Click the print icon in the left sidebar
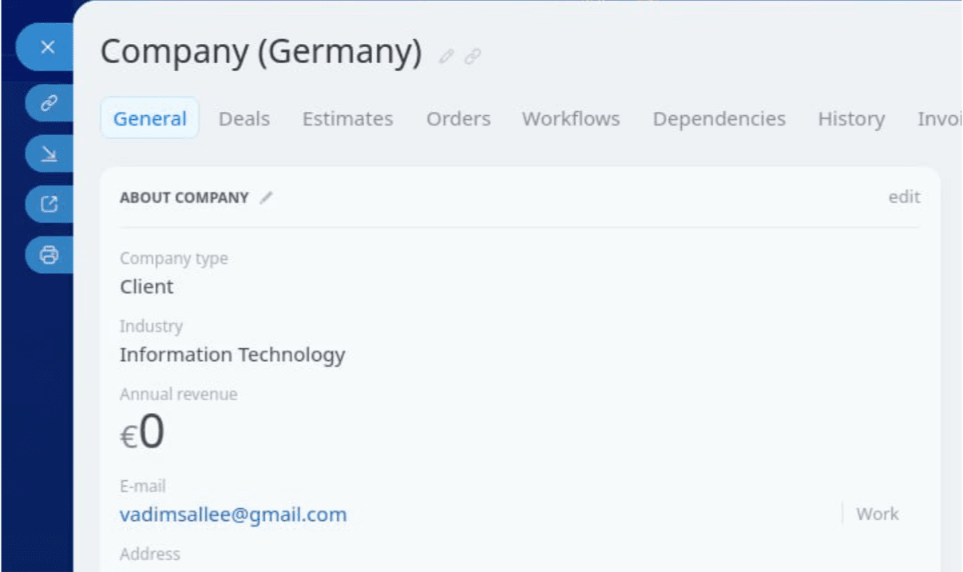 [47, 254]
